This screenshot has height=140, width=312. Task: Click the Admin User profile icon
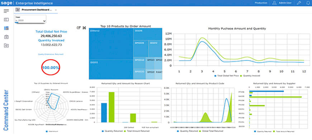tap(274, 3)
